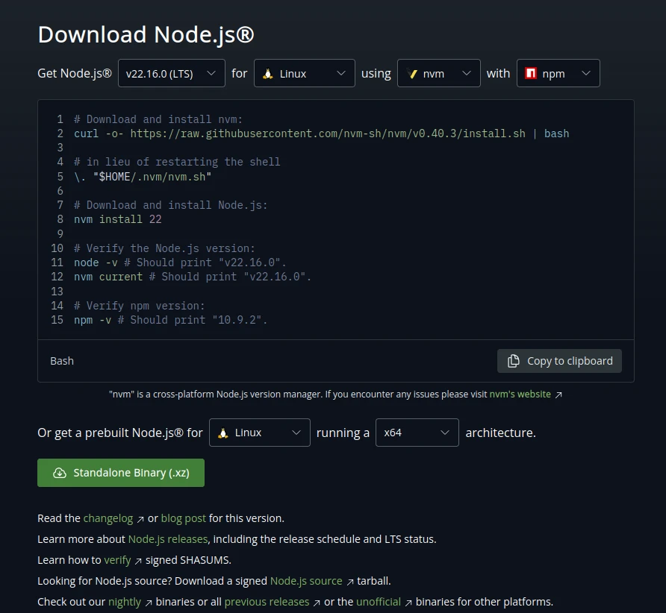Download the Standalone Binary (.xz)

[x=121, y=473]
